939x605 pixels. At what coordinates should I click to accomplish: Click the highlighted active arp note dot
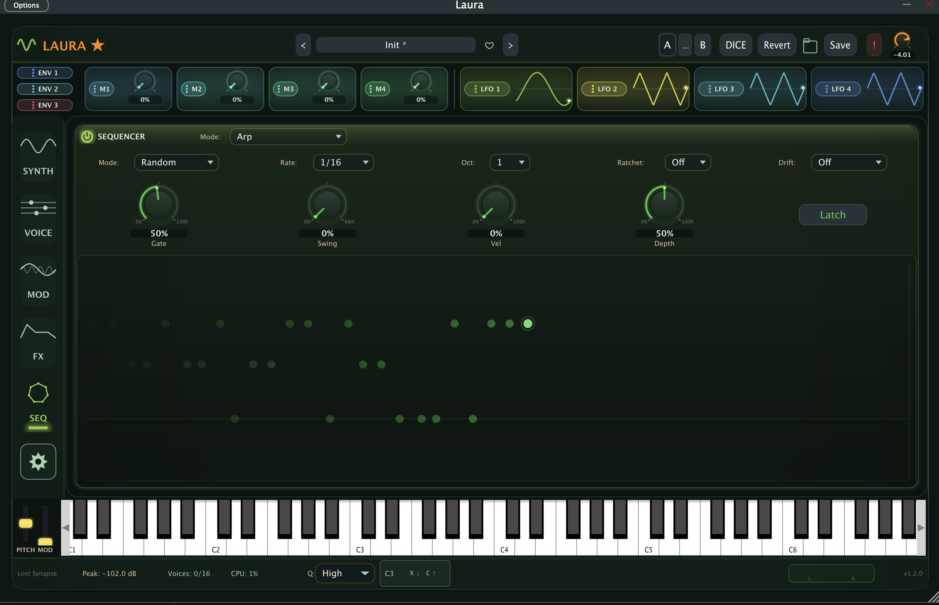point(528,323)
